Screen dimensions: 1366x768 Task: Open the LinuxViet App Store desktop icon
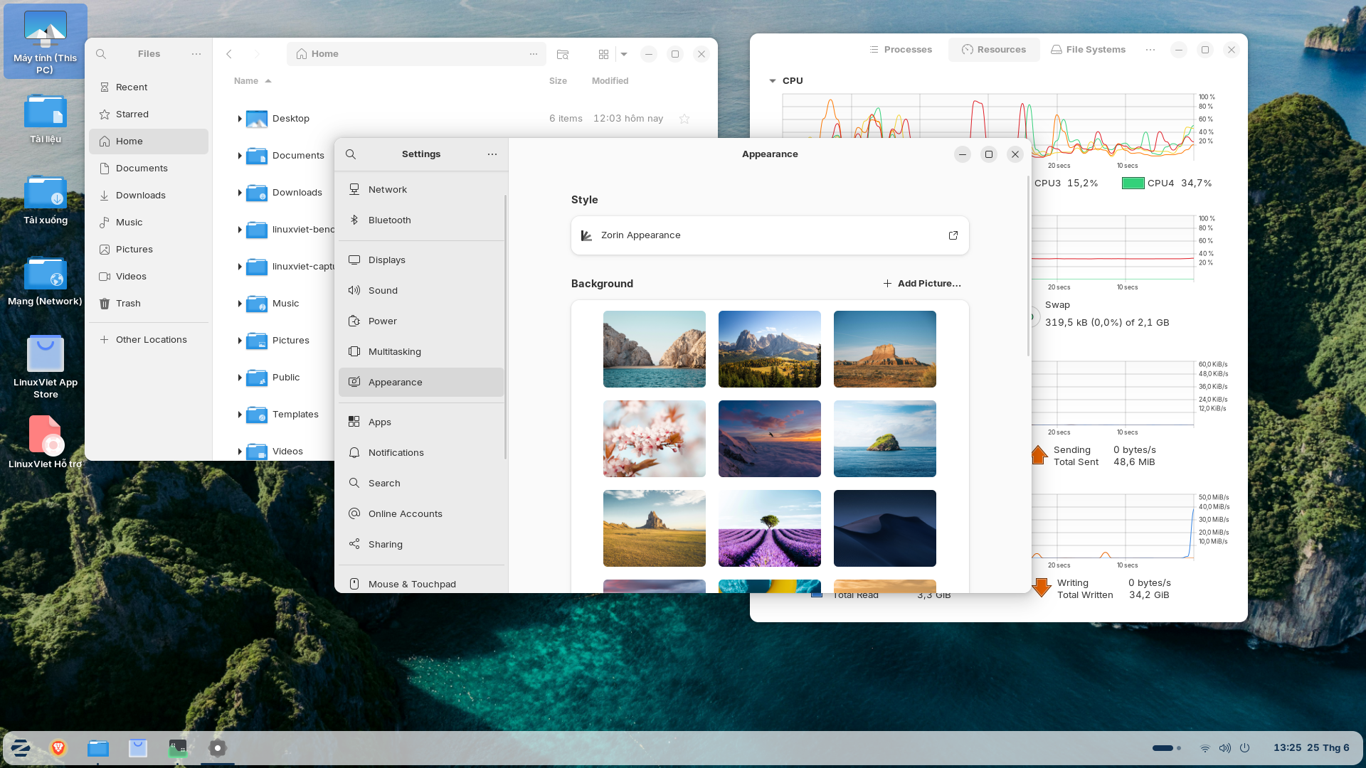[x=46, y=366]
